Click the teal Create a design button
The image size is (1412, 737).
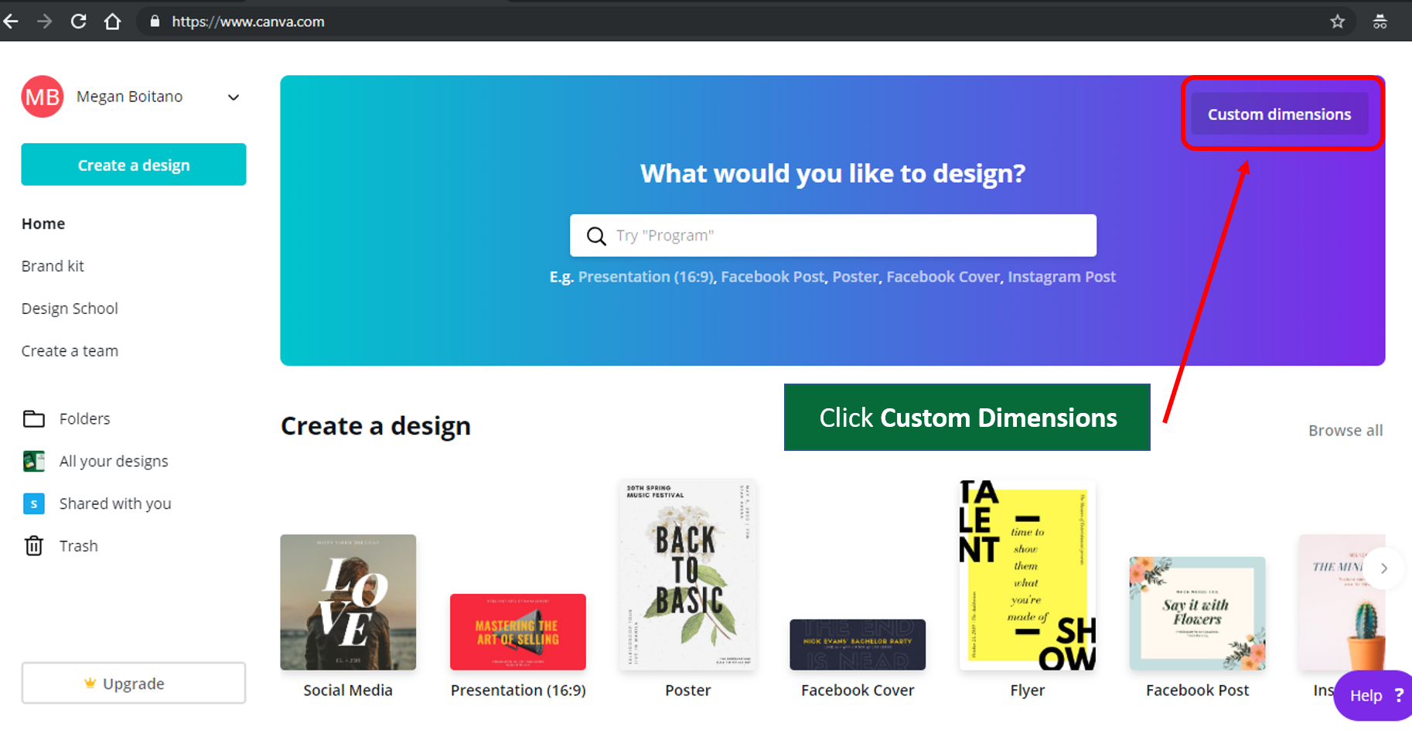[134, 165]
